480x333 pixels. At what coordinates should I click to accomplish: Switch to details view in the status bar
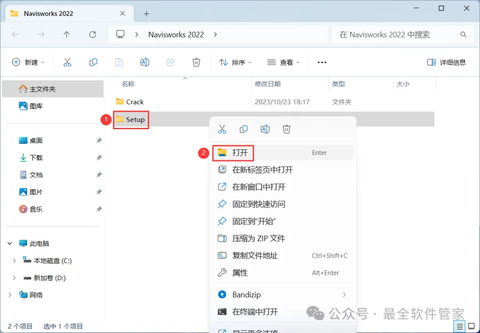[x=460, y=327]
